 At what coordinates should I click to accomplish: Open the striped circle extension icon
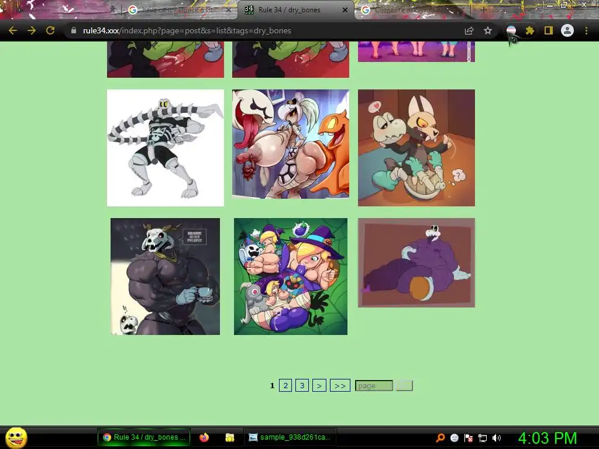coord(511,30)
